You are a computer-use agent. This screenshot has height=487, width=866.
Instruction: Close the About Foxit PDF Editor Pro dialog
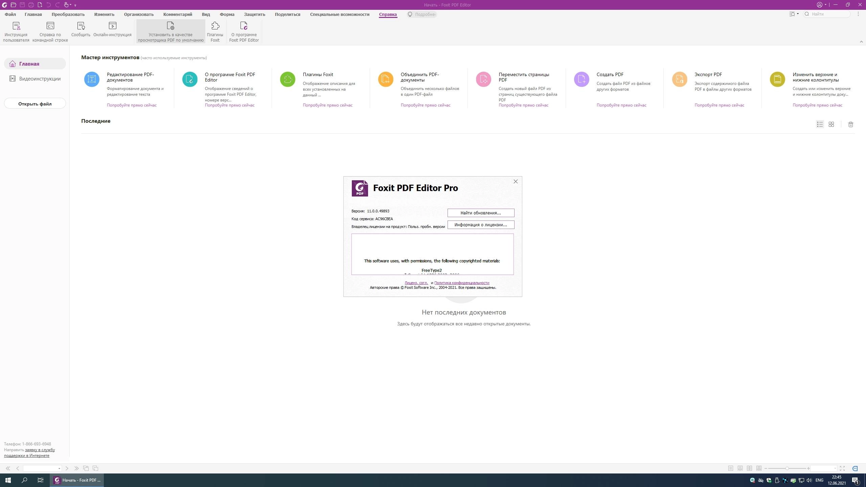(x=516, y=182)
